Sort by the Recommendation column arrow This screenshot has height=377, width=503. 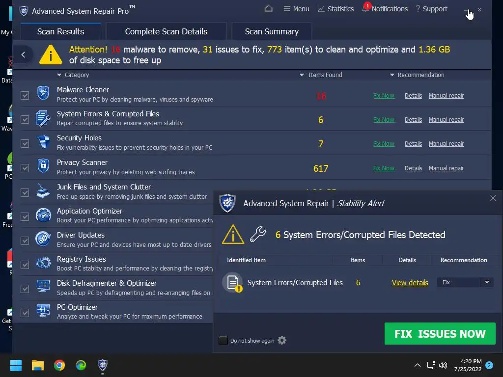(392, 75)
